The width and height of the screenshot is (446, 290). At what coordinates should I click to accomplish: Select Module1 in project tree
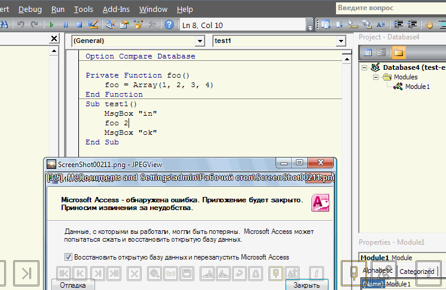click(x=417, y=87)
